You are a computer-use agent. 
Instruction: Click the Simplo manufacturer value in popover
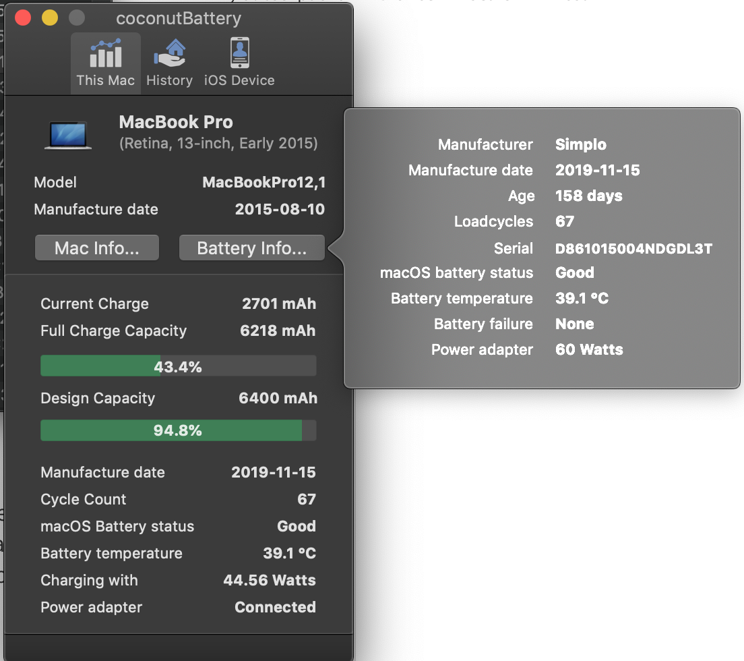[x=581, y=144]
